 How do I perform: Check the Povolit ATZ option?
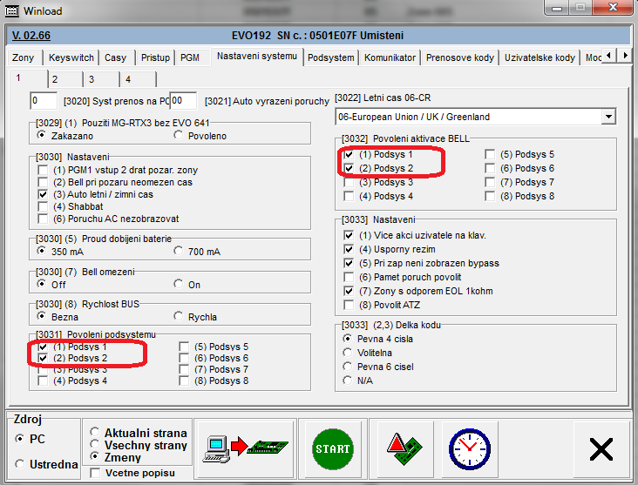(x=350, y=305)
